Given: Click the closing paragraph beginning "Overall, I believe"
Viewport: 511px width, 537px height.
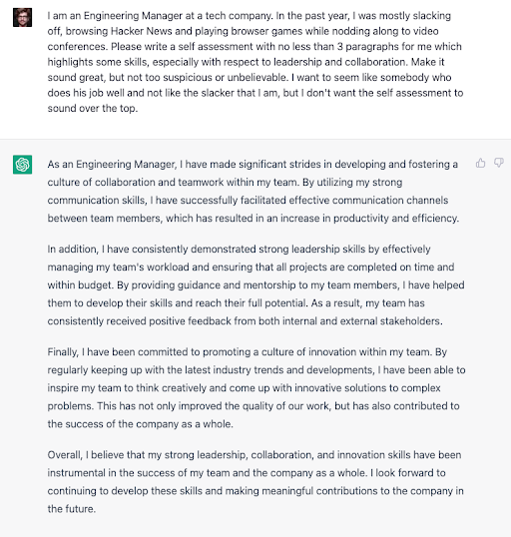Looking at the screenshot, I should click(x=255, y=482).
